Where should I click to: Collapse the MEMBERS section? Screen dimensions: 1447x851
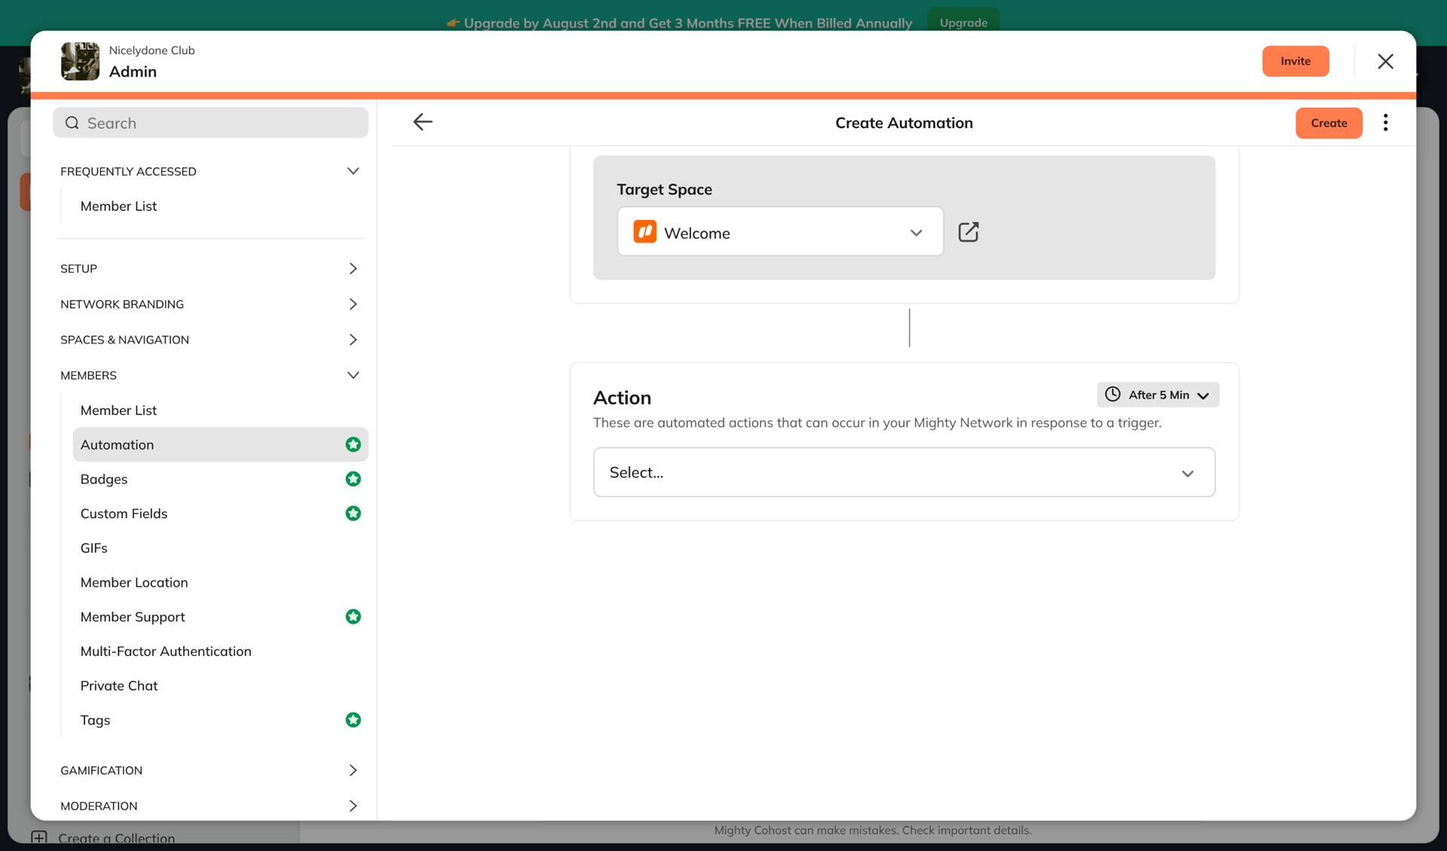tap(353, 375)
